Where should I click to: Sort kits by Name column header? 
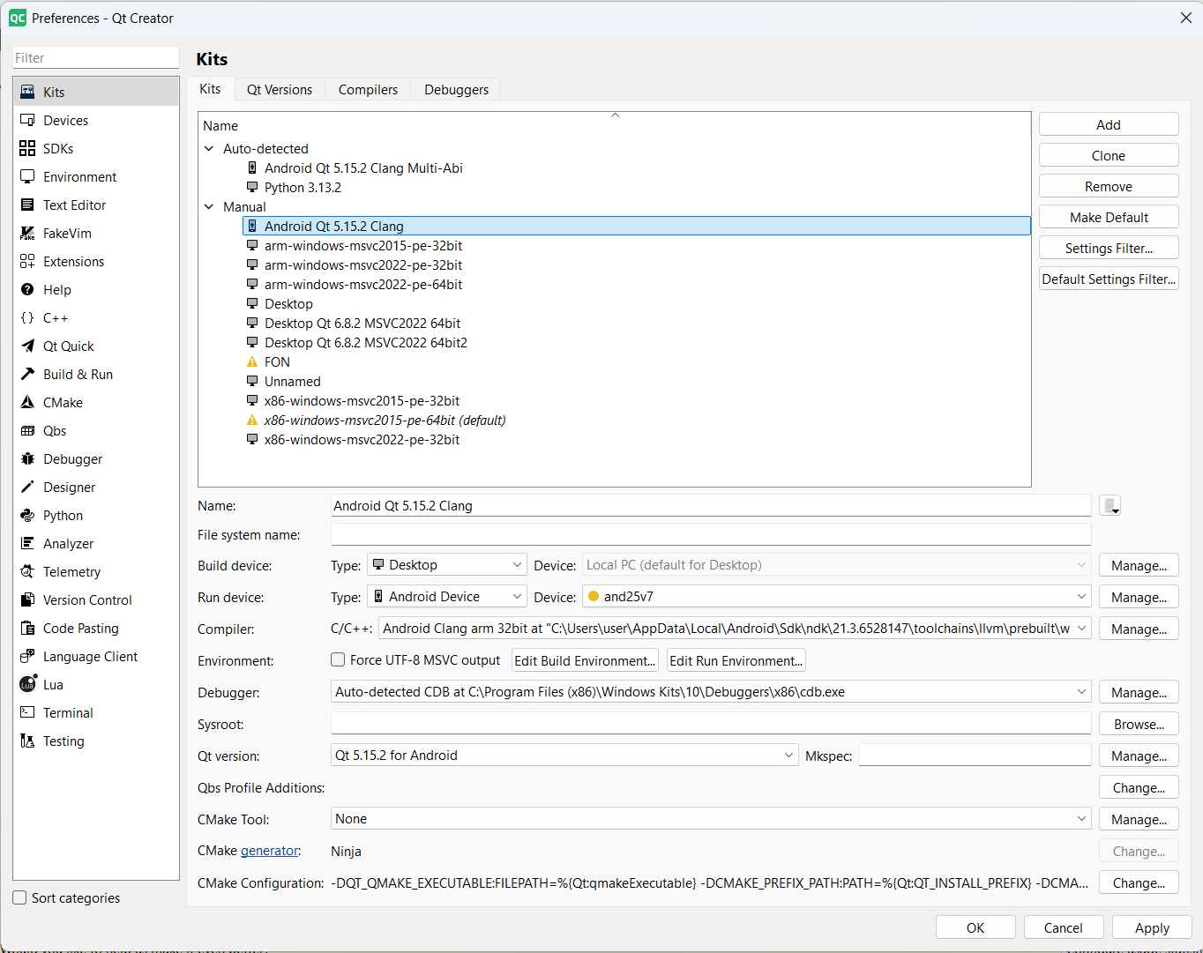(615, 125)
